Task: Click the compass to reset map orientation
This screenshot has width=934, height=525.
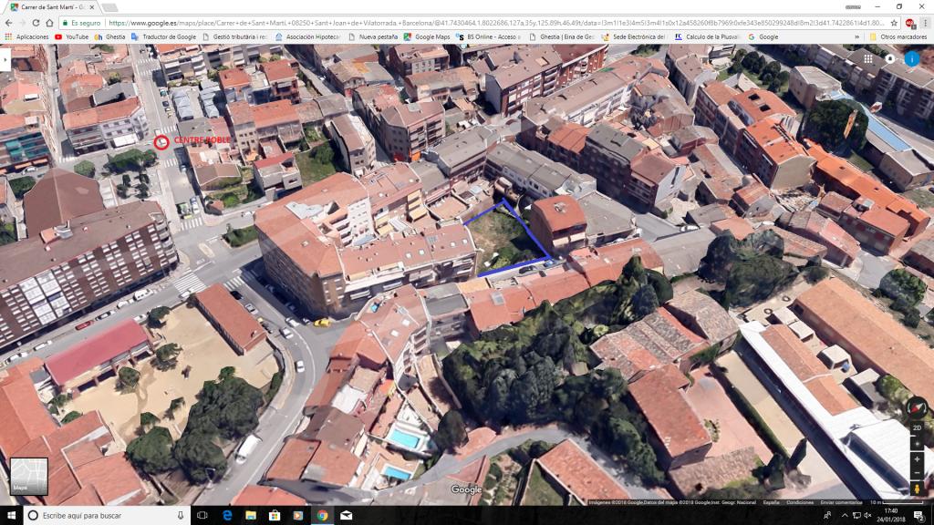Action: point(917,407)
